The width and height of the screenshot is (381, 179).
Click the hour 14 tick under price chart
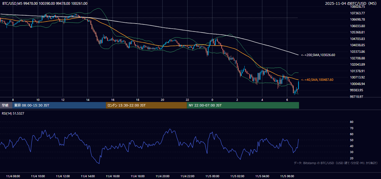[x=88, y=100]
